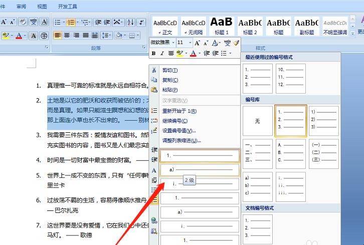Toggle left alignment in paragraph group
The width and height of the screenshot is (364, 245).
pos(58,36)
